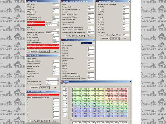This screenshot has height=124, width=166.
Task: Expand the MapRangeUnit dropdown
Action: point(58,22)
